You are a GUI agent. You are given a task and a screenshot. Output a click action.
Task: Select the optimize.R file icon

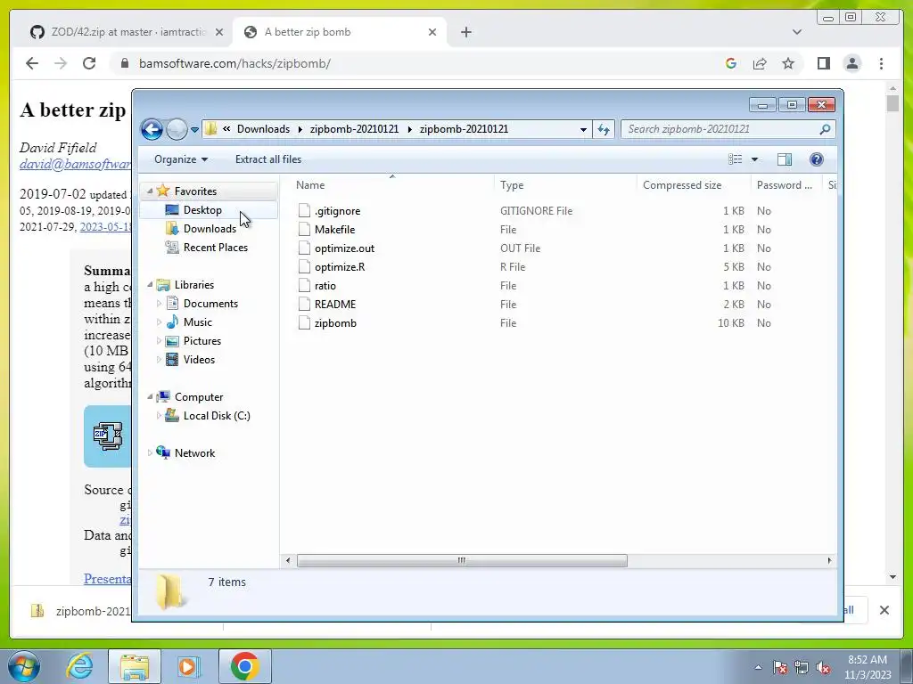(304, 267)
